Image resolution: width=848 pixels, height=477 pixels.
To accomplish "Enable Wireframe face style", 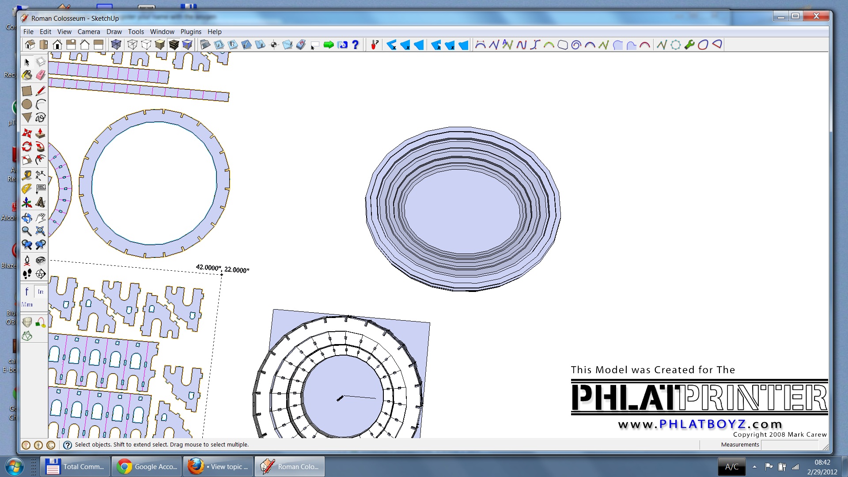I will point(132,45).
